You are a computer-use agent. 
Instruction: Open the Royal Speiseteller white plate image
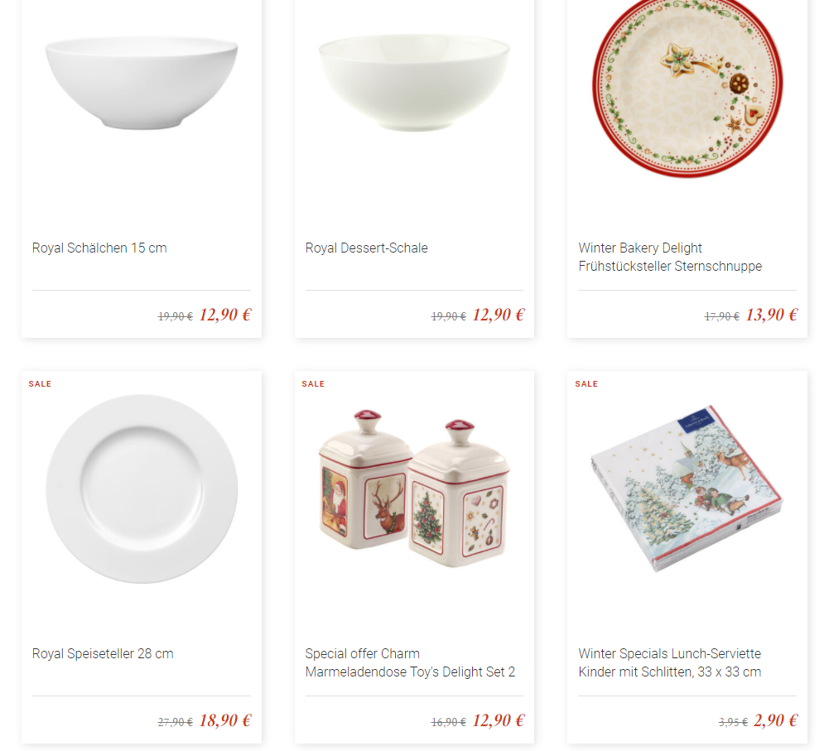click(142, 489)
